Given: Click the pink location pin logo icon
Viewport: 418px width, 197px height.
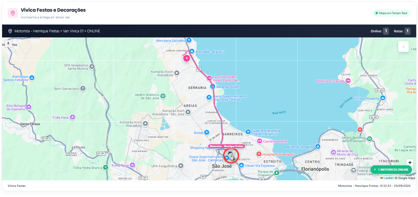Looking at the screenshot, I should (x=13, y=13).
